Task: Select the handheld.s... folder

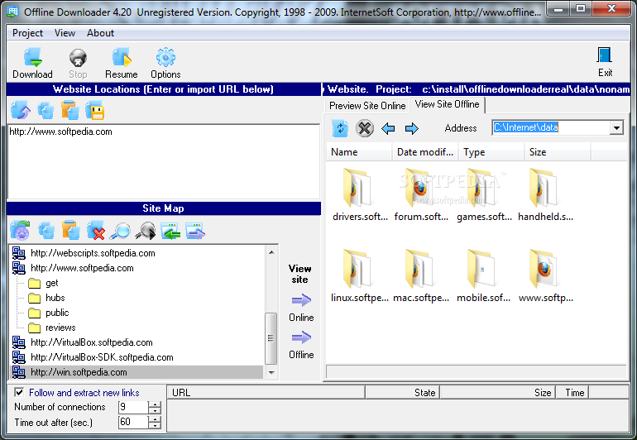Action: [x=545, y=194]
